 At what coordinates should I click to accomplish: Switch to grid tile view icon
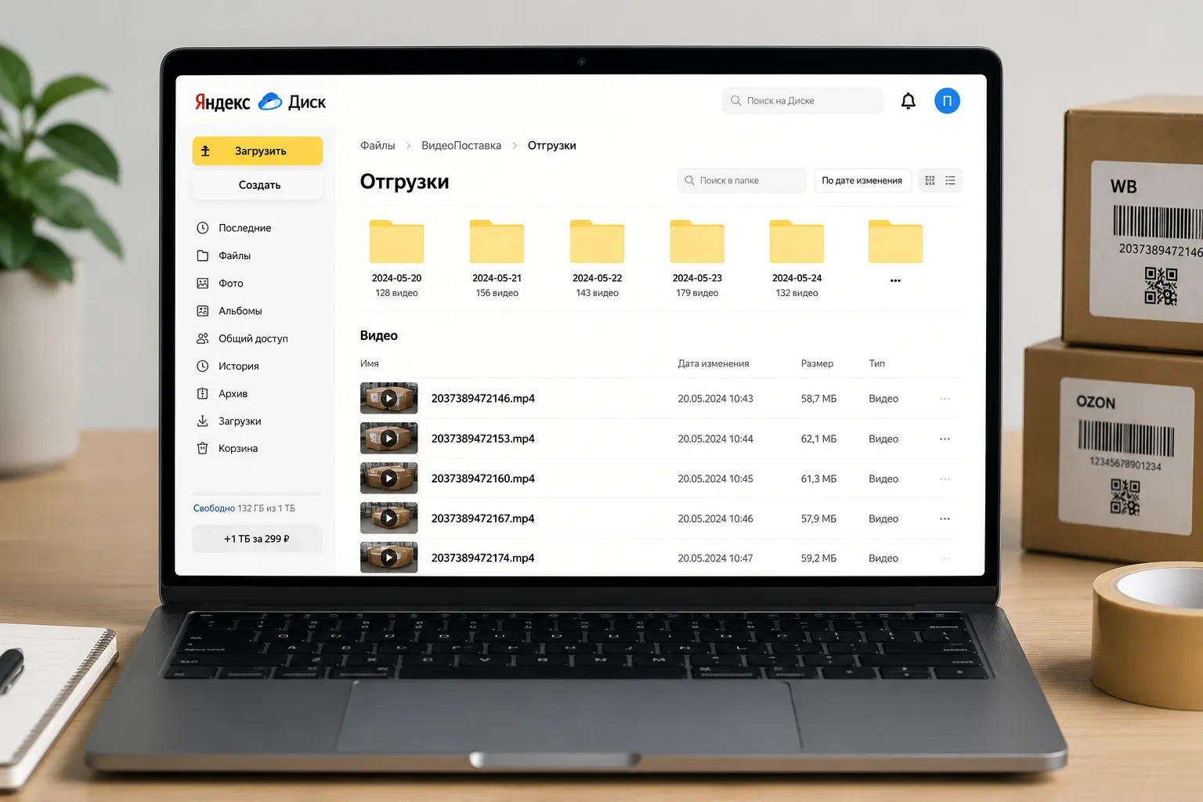point(930,180)
